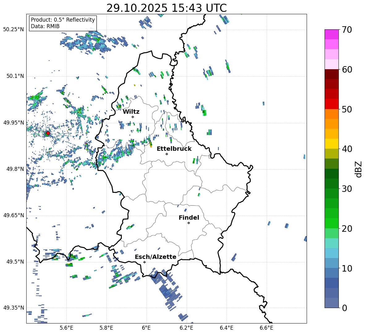Viewport: 366px width, 334px height.
Task: Select the Ettelbruck city name label
Action: [174, 149]
